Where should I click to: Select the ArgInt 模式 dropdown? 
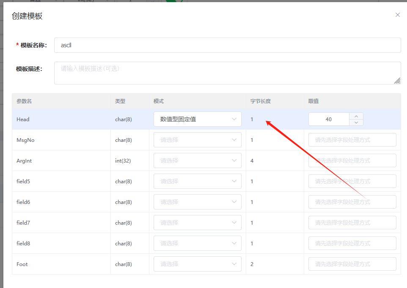click(x=197, y=160)
